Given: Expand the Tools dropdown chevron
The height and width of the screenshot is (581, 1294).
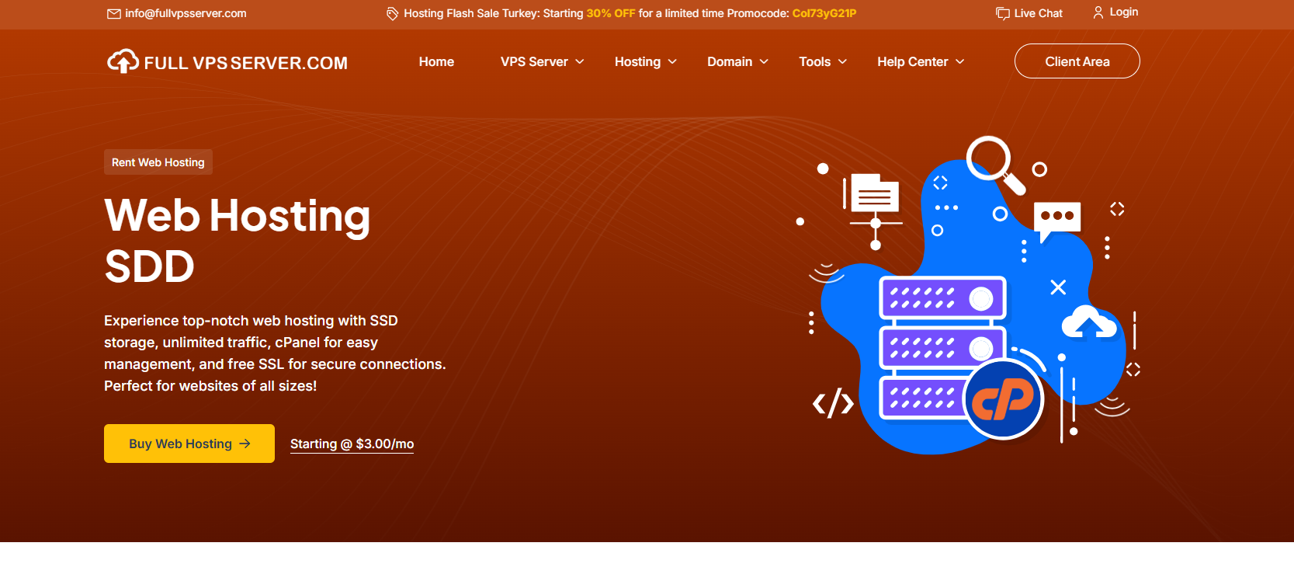Looking at the screenshot, I should pyautogui.click(x=842, y=61).
